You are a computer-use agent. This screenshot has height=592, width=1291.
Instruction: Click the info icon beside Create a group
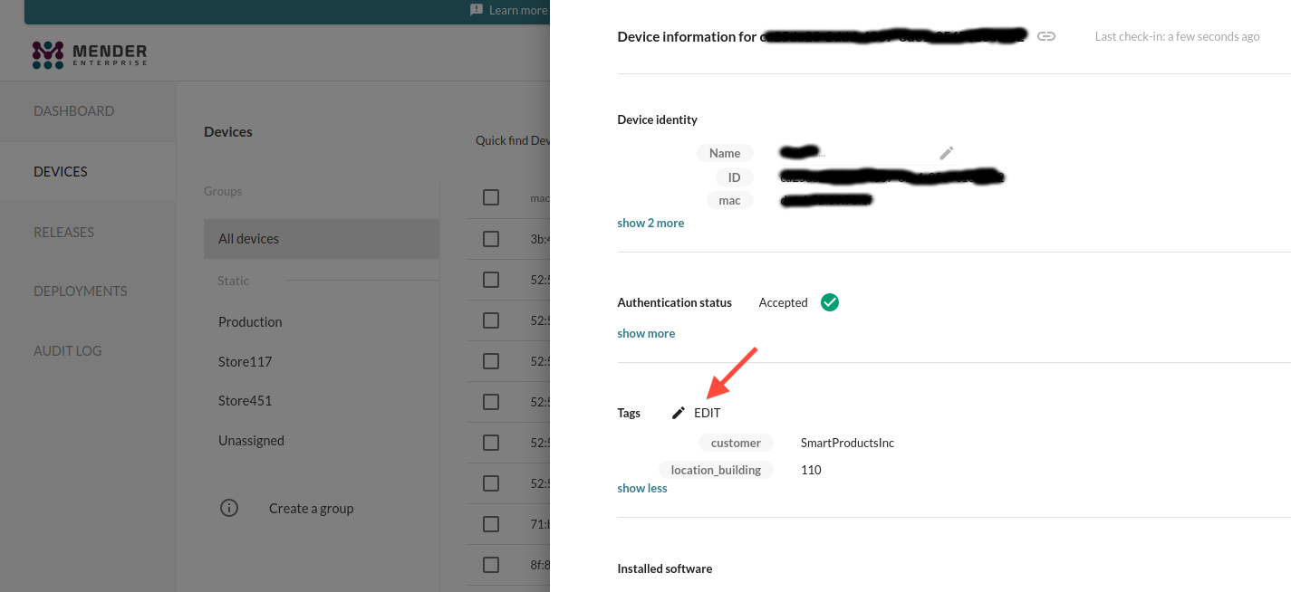coord(229,508)
